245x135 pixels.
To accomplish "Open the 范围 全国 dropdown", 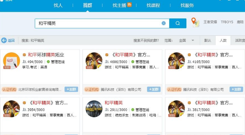I will [x=186, y=41].
